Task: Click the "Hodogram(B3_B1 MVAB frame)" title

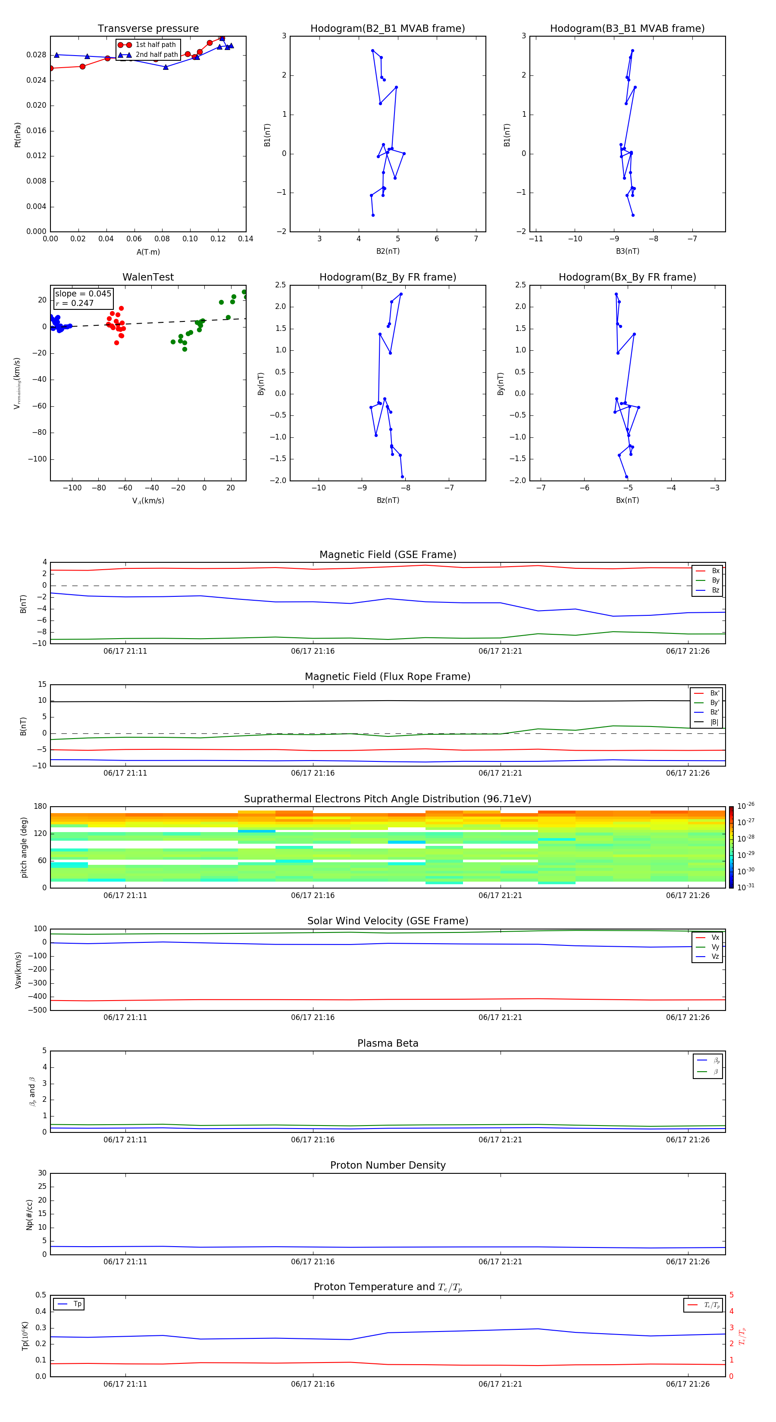Action: [x=627, y=29]
